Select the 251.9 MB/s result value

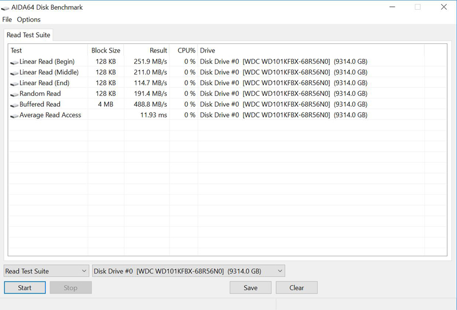click(x=150, y=62)
